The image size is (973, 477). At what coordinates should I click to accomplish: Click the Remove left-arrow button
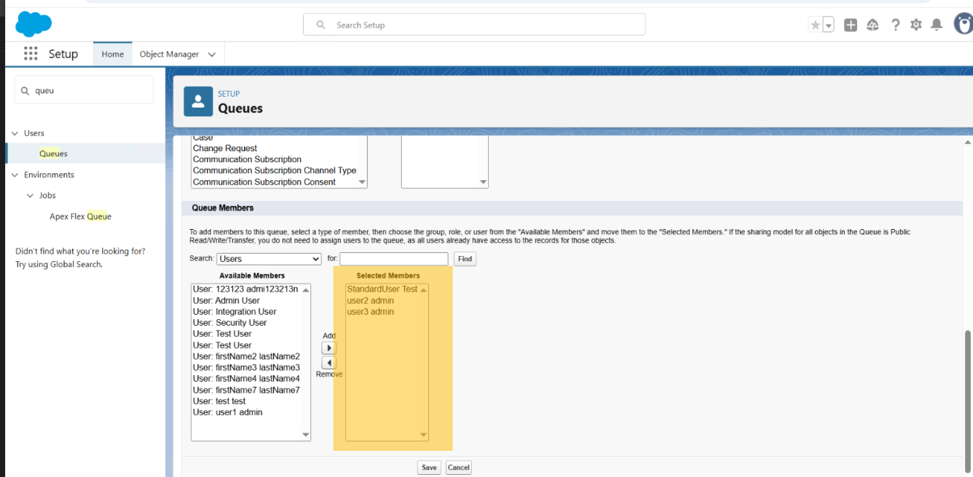click(x=328, y=363)
